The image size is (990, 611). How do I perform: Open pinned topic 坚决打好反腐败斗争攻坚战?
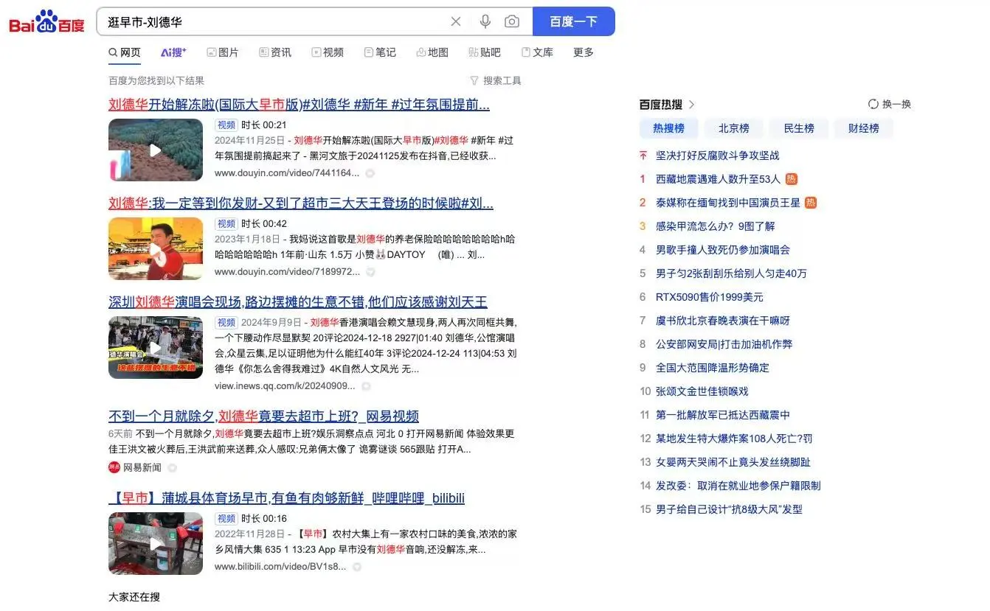click(718, 156)
